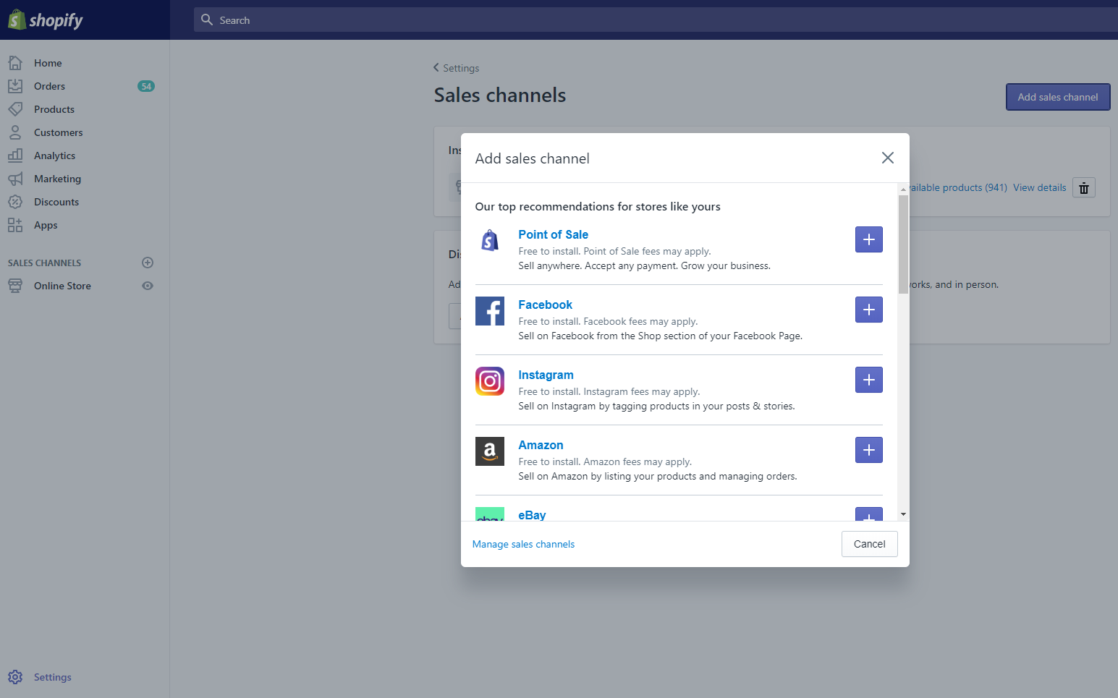Click the Customers person icon
The width and height of the screenshot is (1118, 698).
tap(15, 132)
